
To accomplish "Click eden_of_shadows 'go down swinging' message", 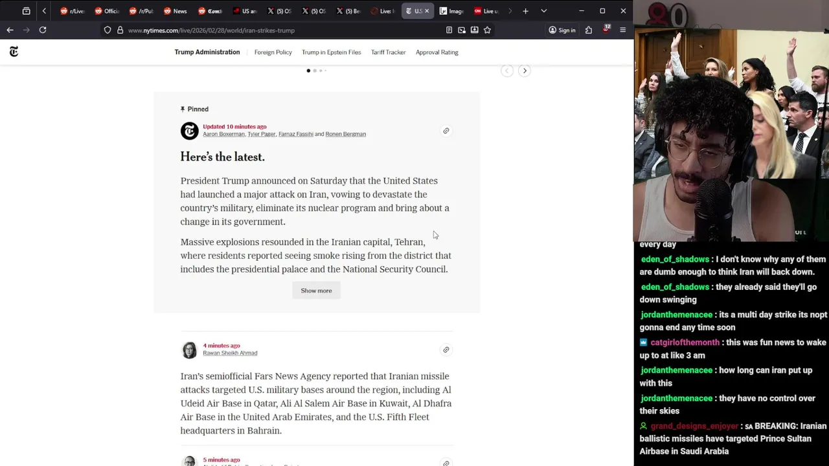I will pyautogui.click(x=728, y=293).
